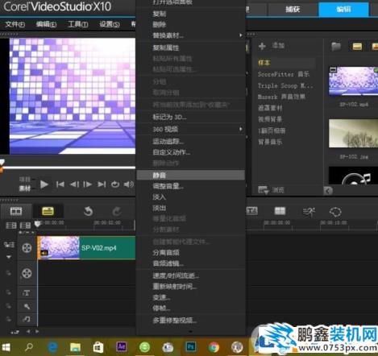
Task: Click the Subtitle editor icon in timeline toolbar
Action: [x=251, y=211]
